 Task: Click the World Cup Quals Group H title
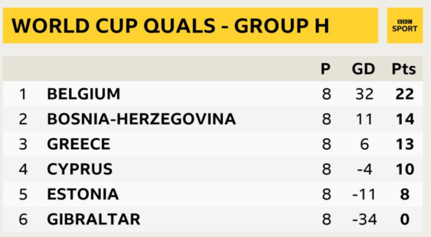(x=170, y=26)
